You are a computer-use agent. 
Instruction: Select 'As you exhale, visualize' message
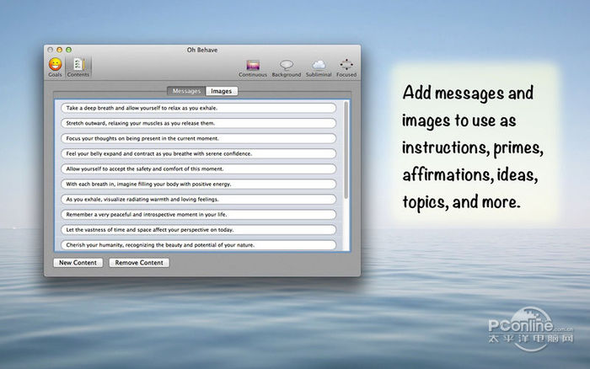pos(198,200)
